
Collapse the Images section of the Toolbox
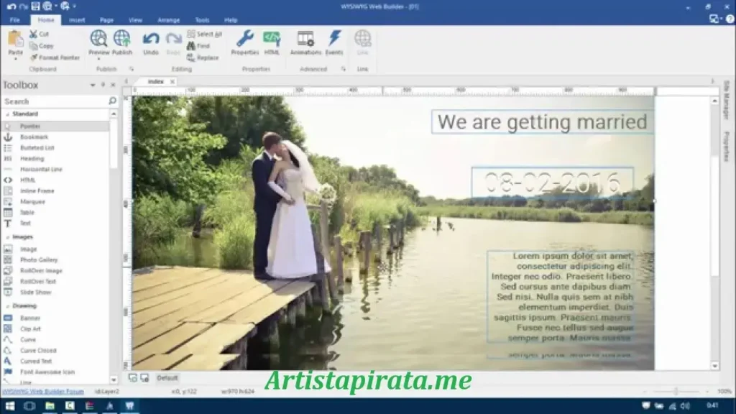coord(8,236)
